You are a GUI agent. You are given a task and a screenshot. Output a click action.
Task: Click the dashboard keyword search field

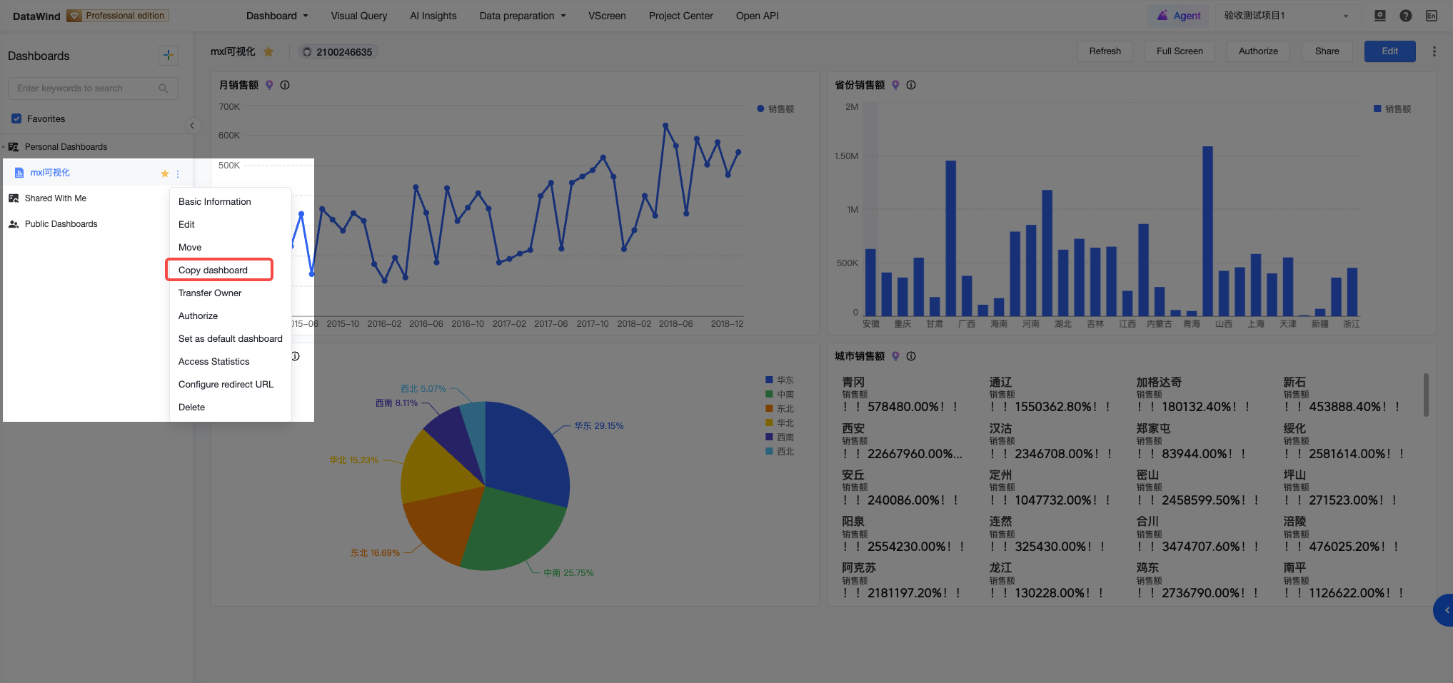(x=93, y=88)
